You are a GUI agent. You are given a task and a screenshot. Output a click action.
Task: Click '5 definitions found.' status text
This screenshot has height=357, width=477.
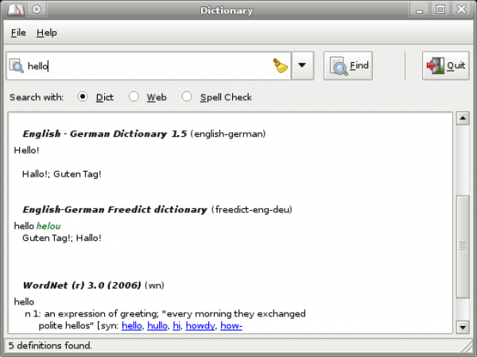click(50, 345)
